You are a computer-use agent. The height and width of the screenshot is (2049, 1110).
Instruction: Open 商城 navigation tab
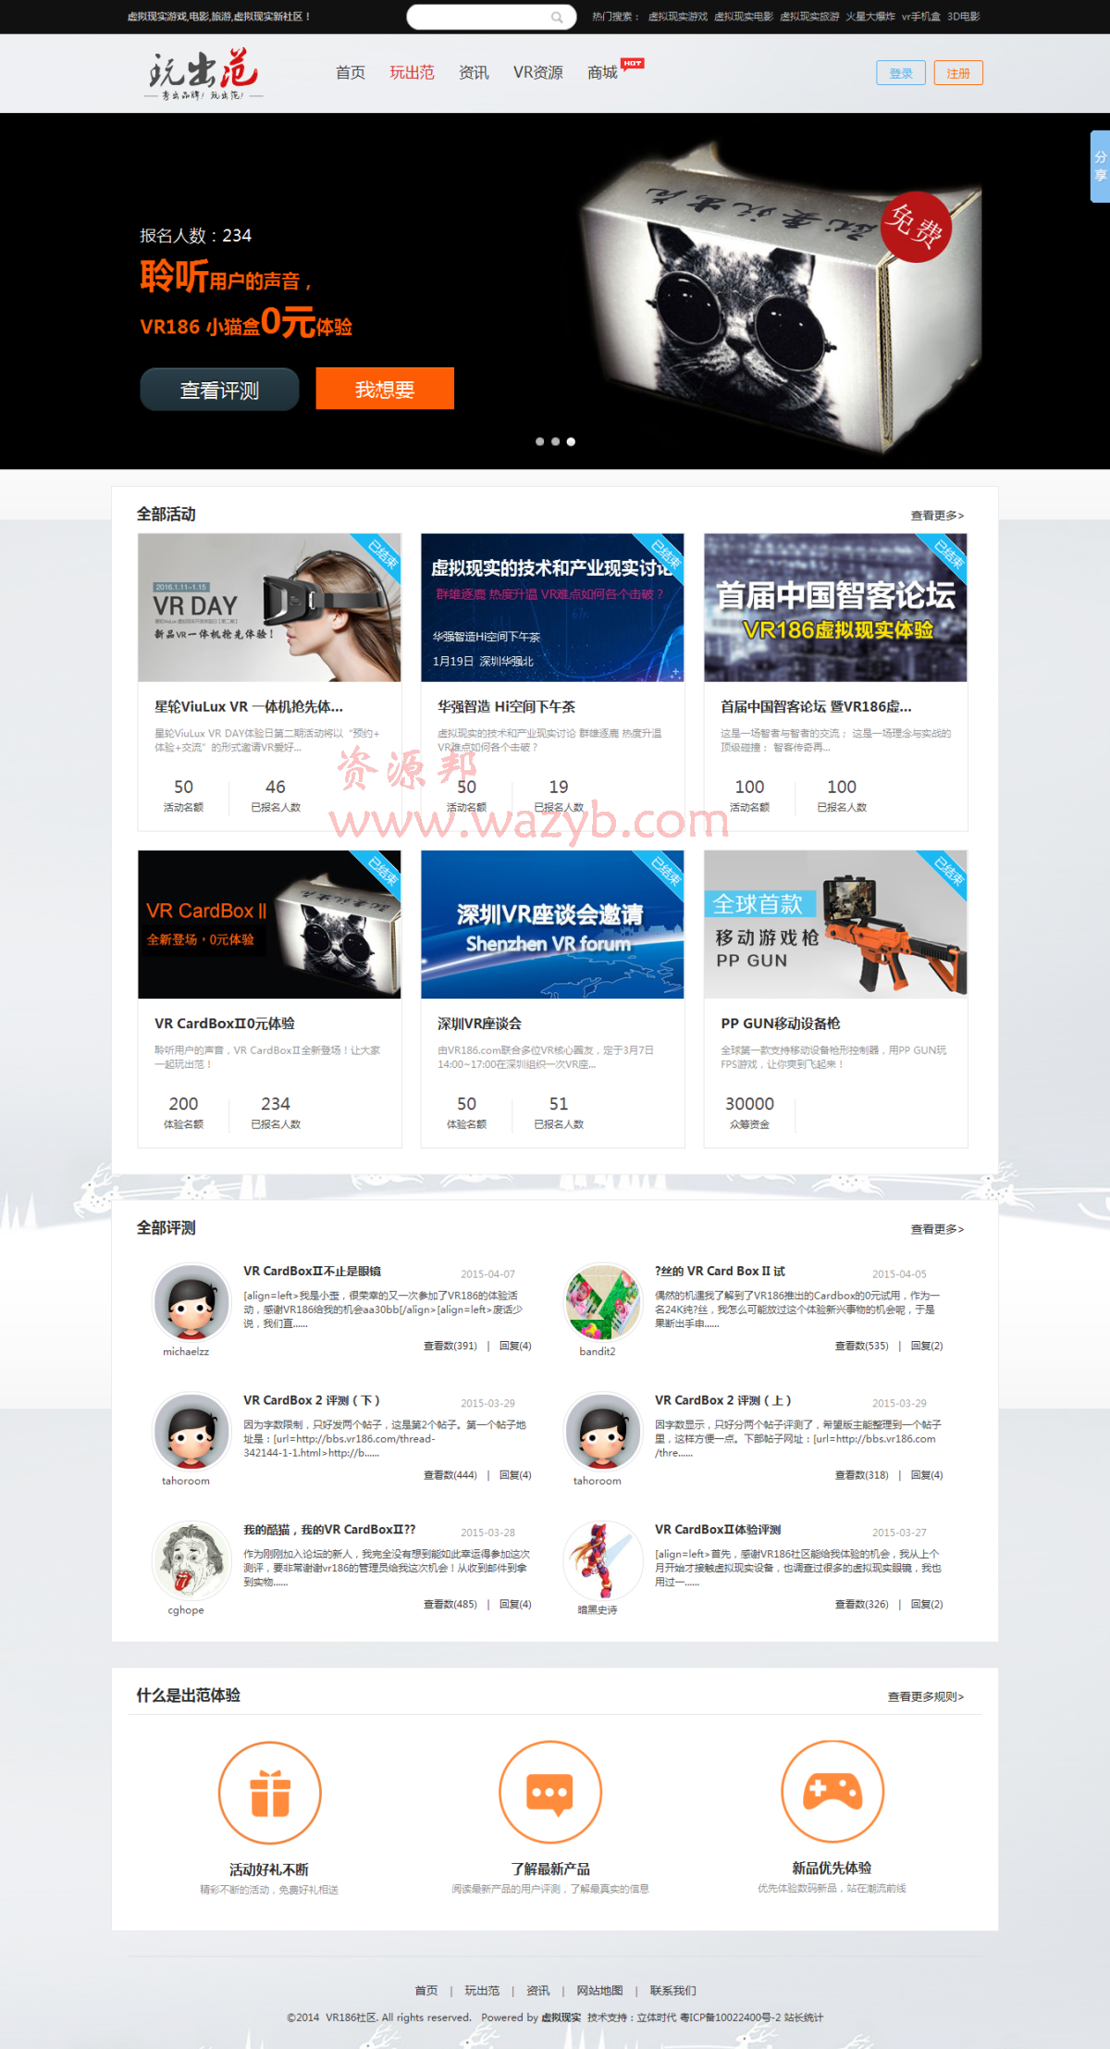click(x=602, y=72)
